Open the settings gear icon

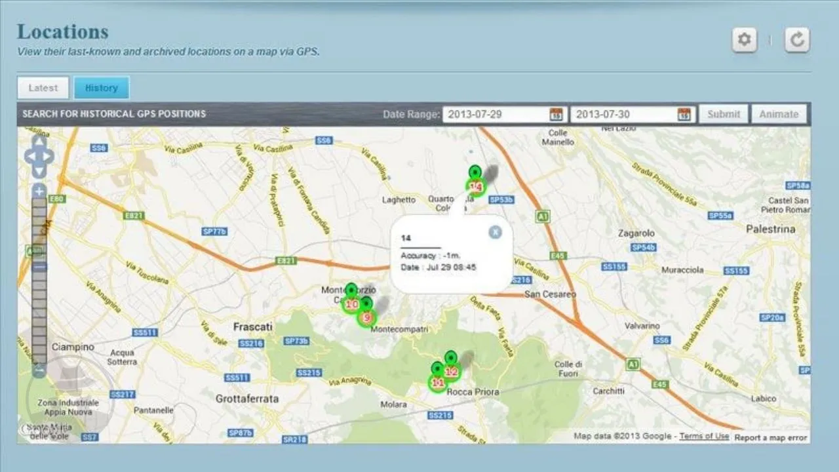click(744, 40)
